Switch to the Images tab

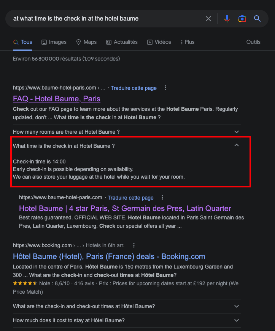tap(54, 42)
